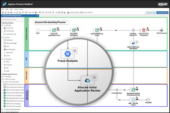Click the Customer Journey lane header
Viewport: 170px width, 113px height.
click(27, 34)
